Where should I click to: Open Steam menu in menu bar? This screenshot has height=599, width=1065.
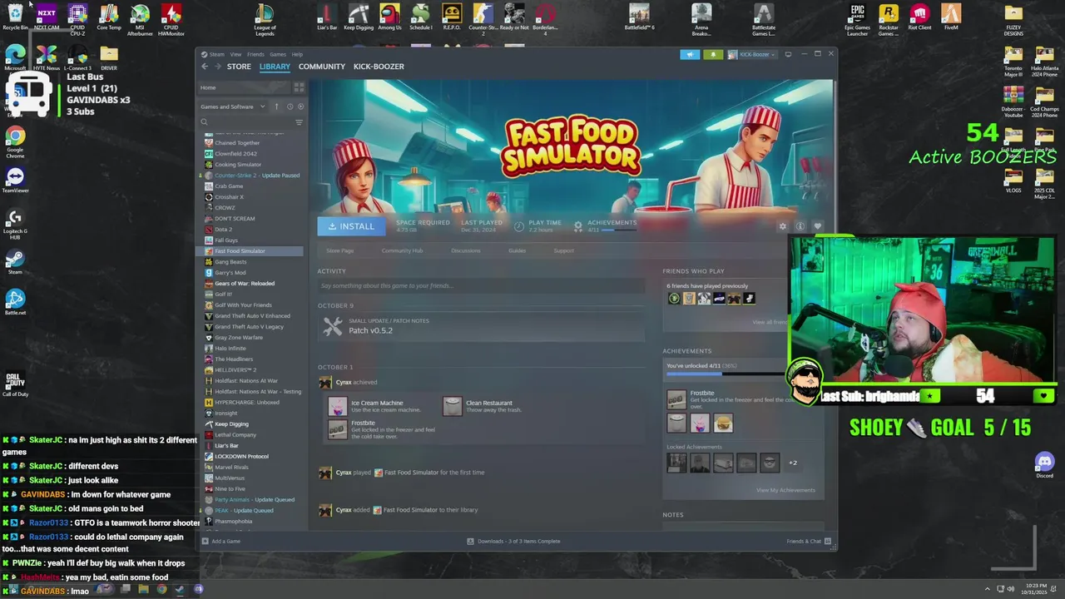click(216, 54)
